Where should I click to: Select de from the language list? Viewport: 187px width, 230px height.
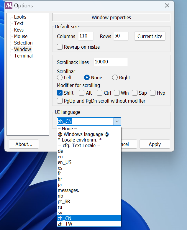pyautogui.click(x=89, y=151)
